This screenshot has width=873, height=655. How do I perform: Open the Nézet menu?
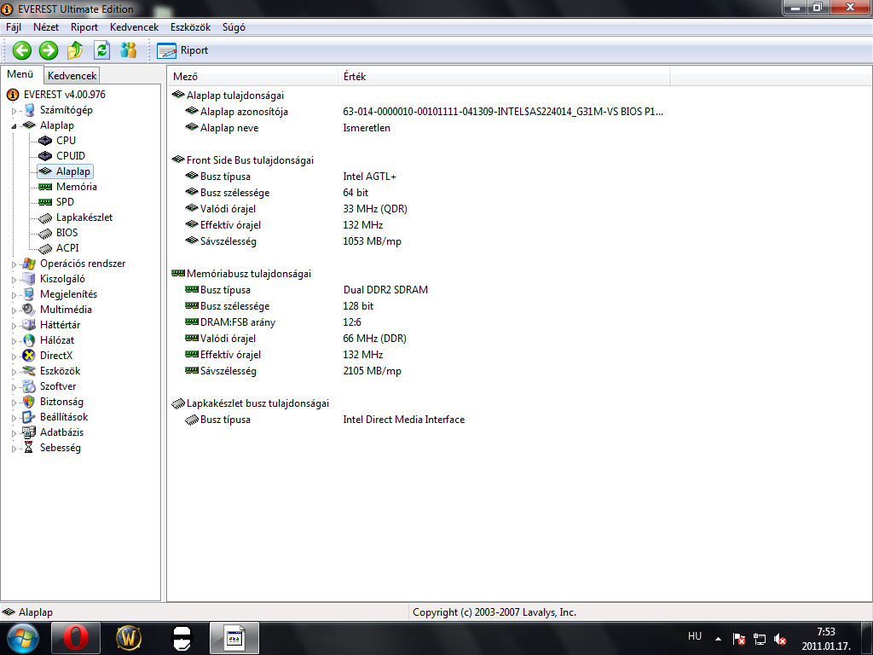pos(46,27)
